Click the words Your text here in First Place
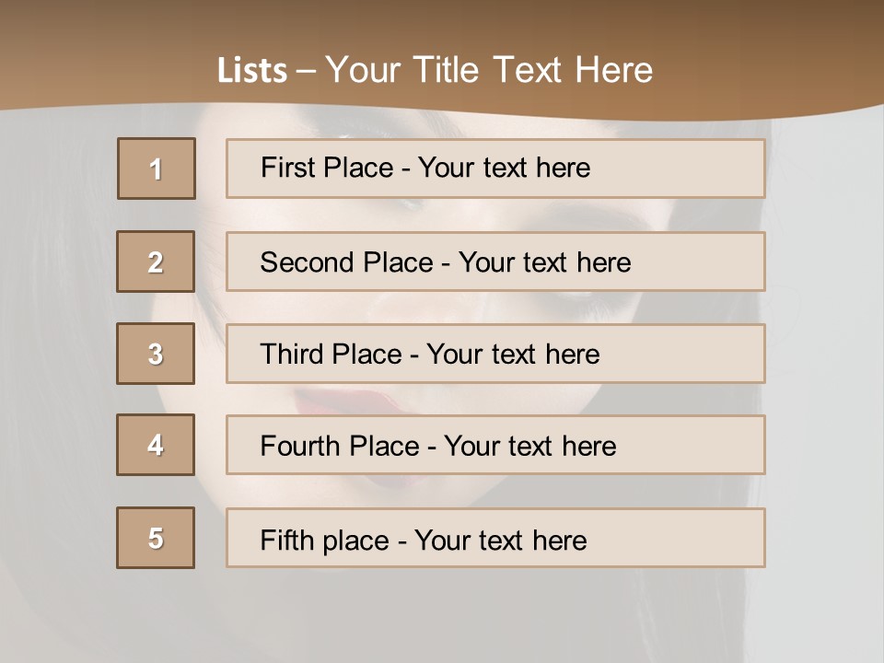Screen dimensions: 884x663 (x=504, y=168)
